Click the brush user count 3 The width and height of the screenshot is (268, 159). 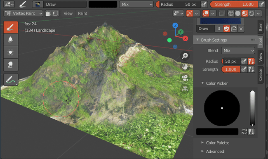[x=219, y=28]
